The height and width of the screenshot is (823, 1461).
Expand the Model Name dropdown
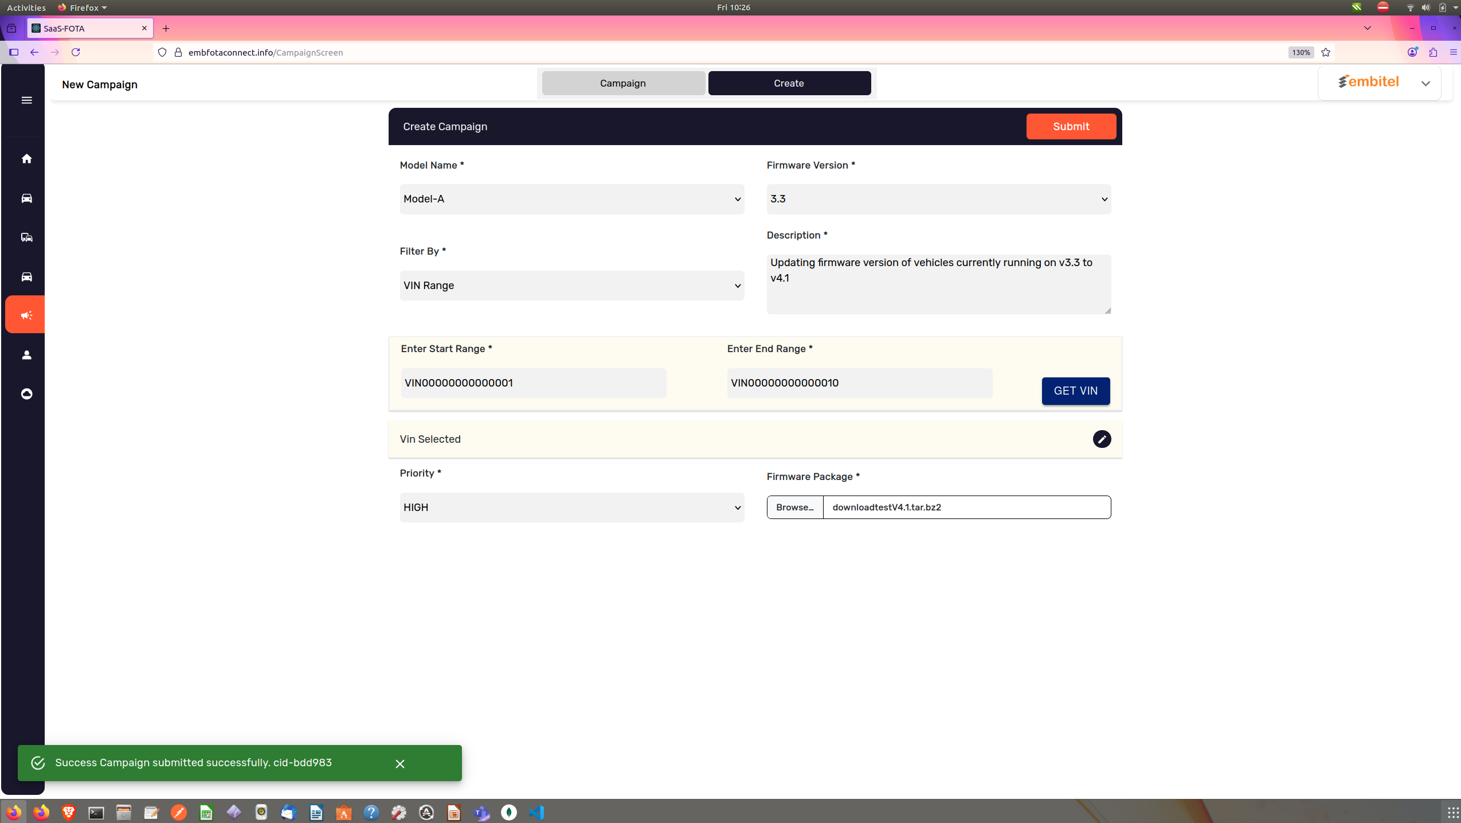click(x=571, y=199)
